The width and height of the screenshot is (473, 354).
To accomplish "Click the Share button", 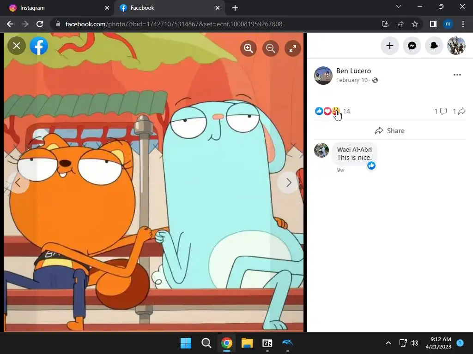I will tap(390, 130).
